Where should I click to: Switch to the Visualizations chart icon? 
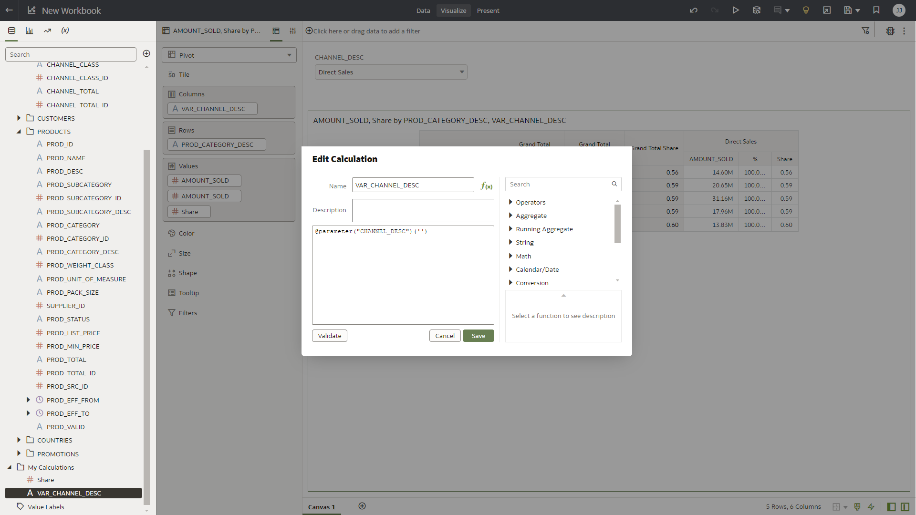pyautogui.click(x=30, y=31)
